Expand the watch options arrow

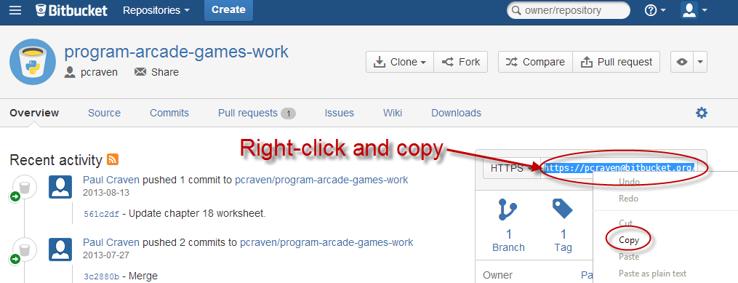[700, 62]
